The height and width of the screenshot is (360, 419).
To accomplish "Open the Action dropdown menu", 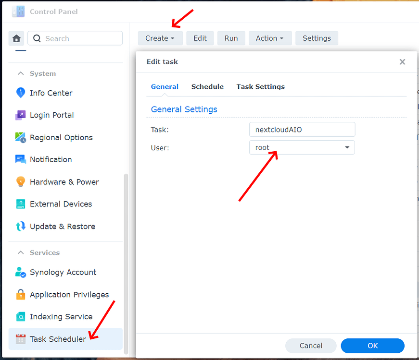I will click(270, 38).
